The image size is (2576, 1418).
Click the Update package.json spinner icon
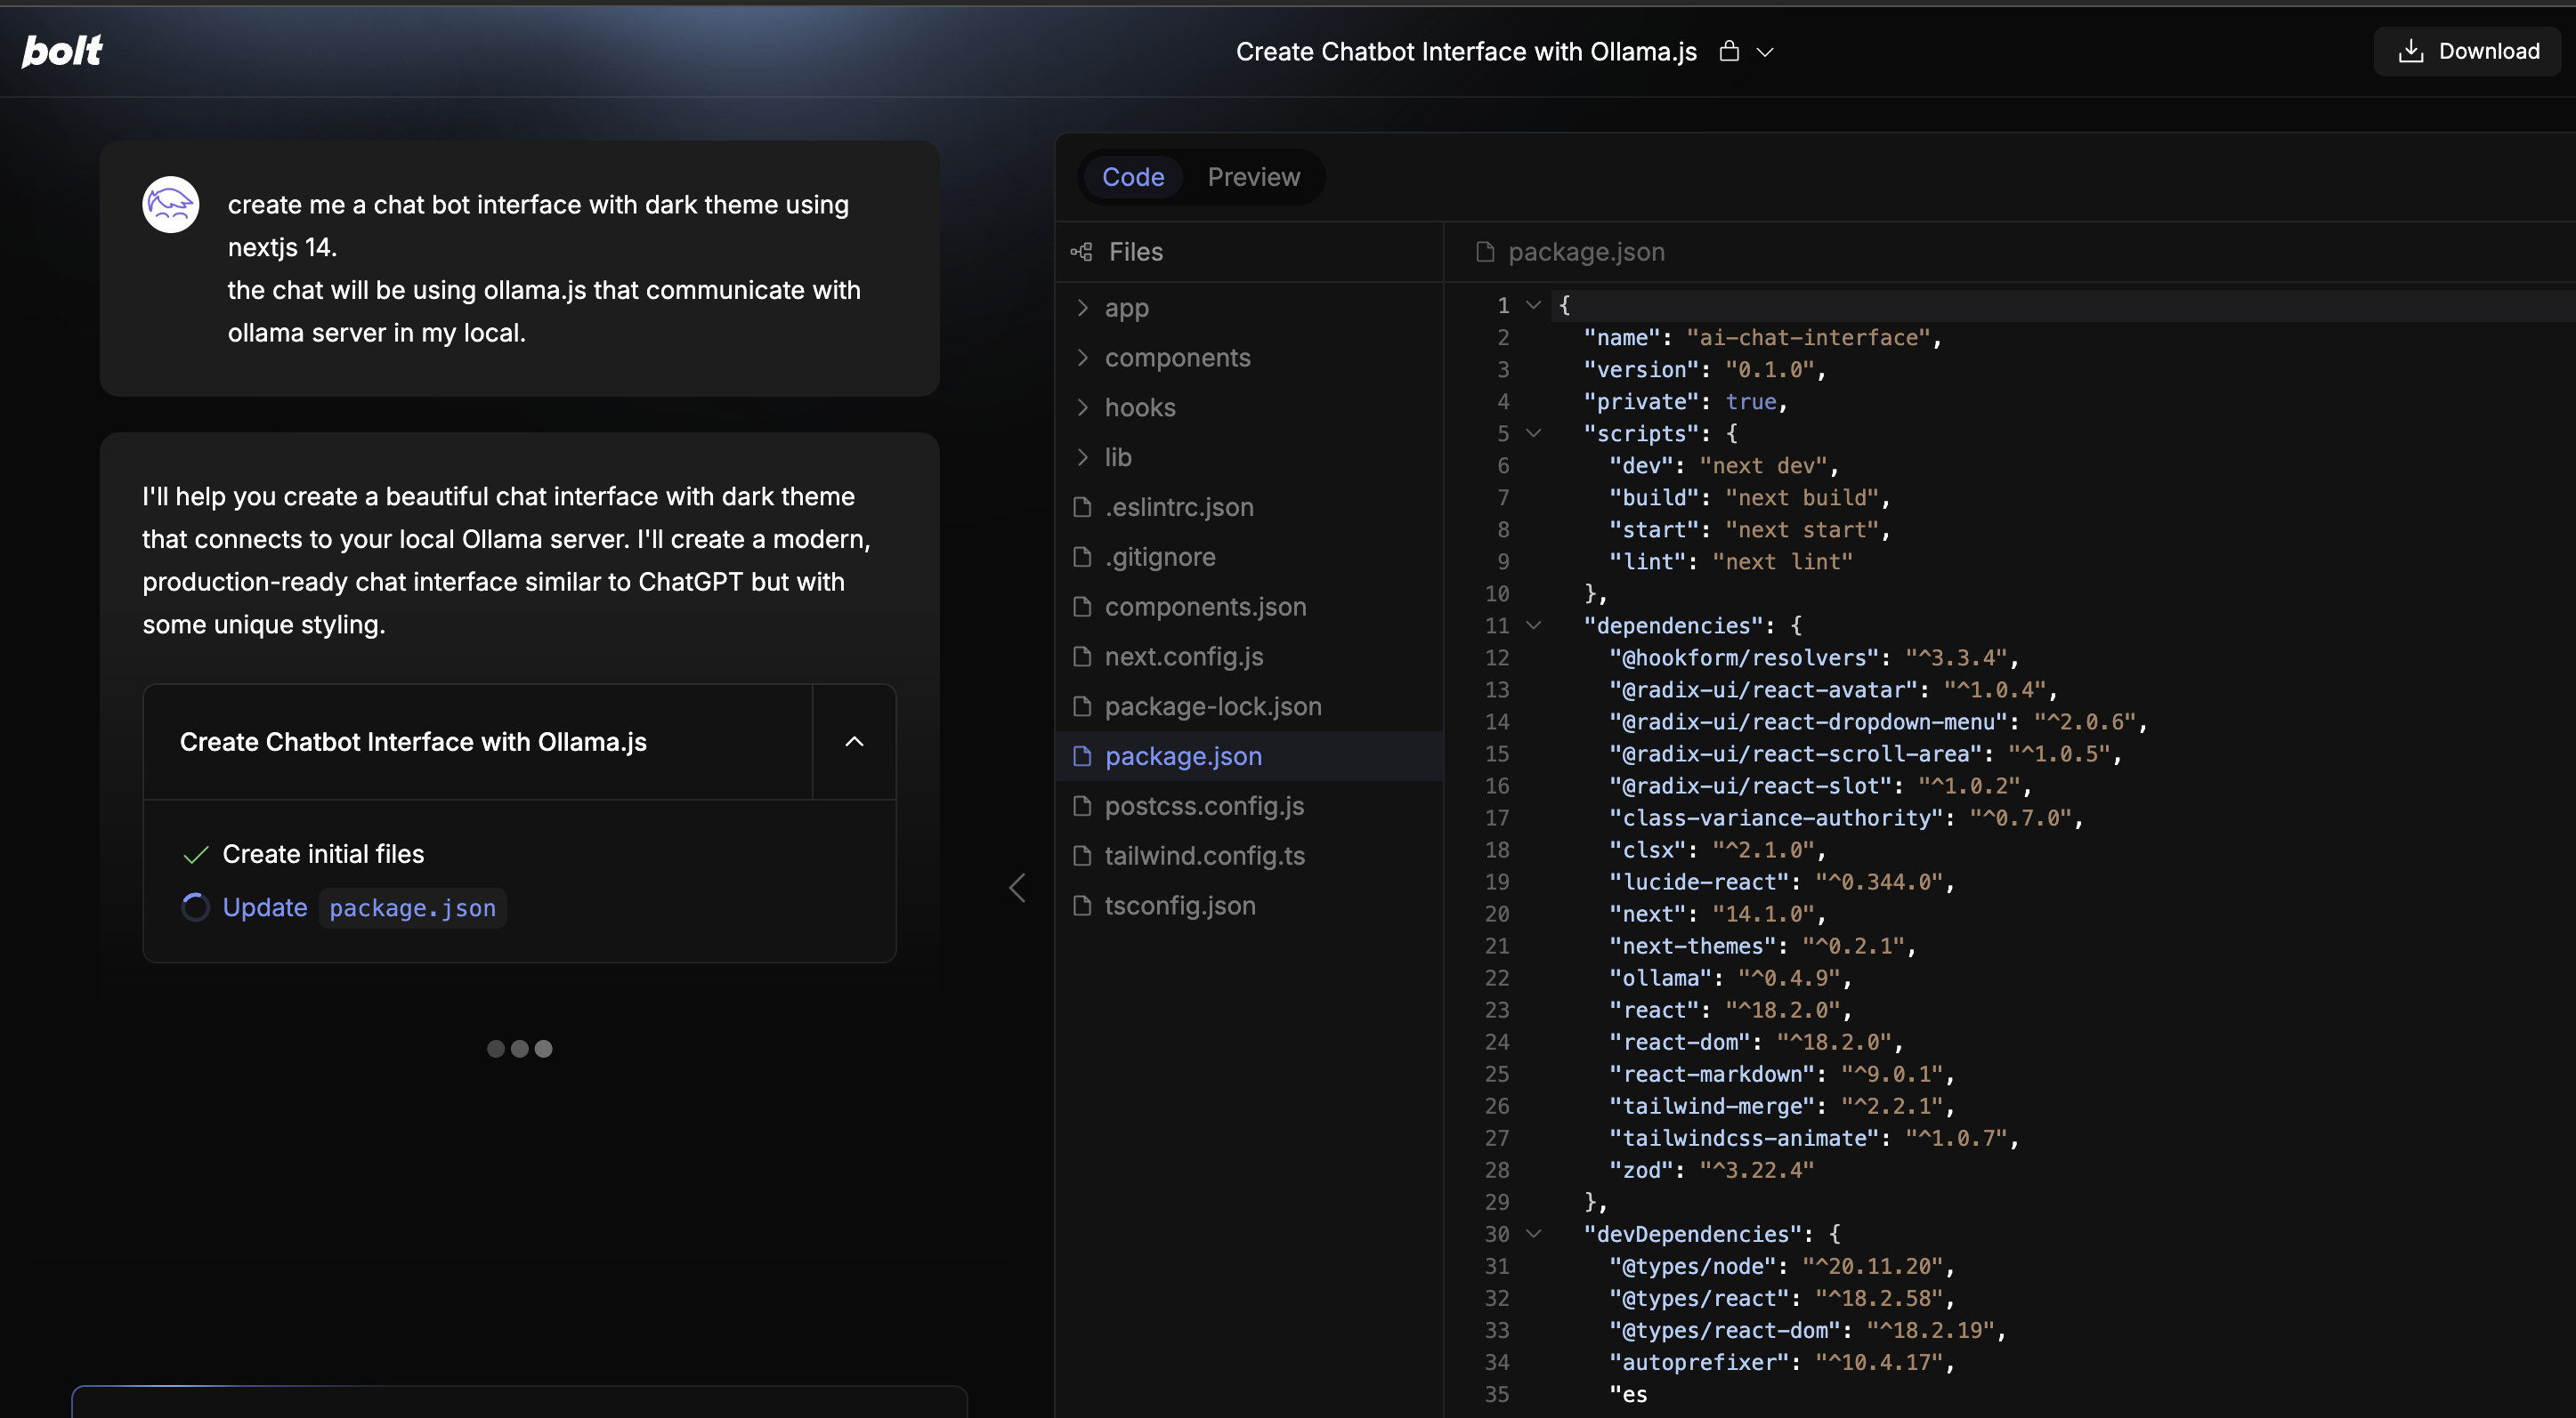[196, 907]
